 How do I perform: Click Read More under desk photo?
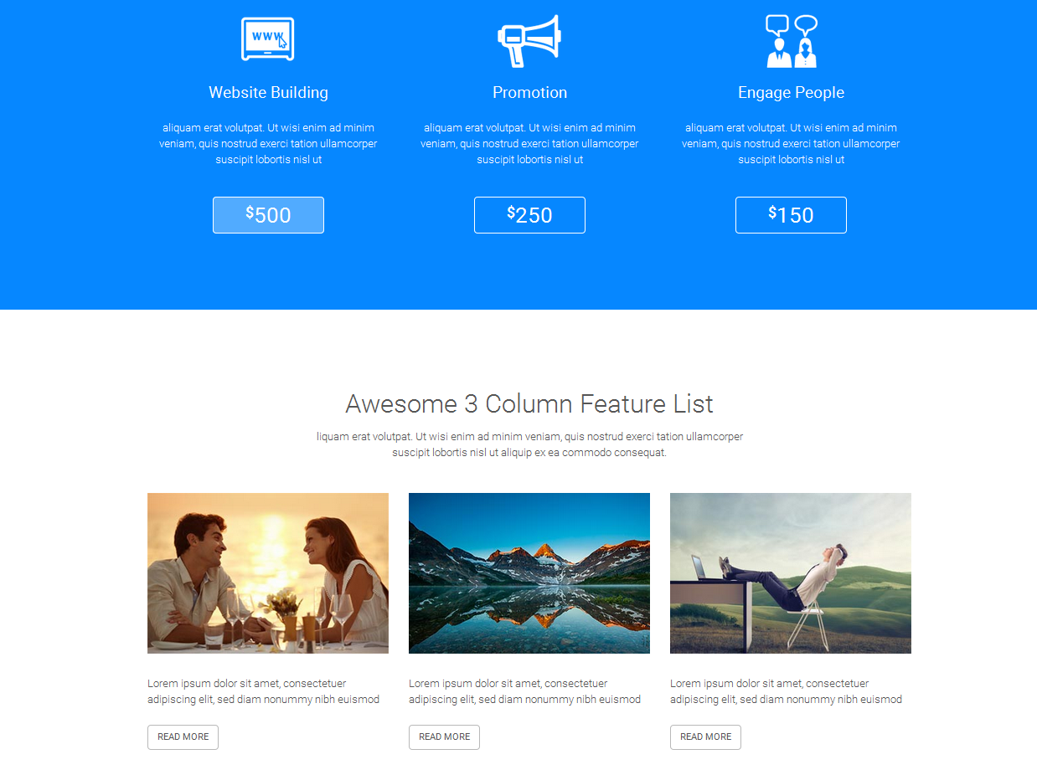[705, 737]
